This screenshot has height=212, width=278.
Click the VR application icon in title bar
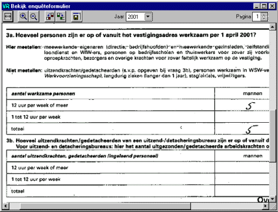pos(6,6)
